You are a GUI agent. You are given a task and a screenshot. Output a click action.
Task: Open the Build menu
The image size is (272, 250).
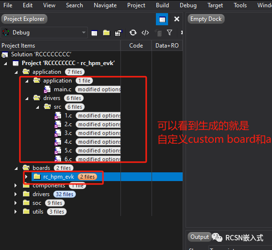162,5
